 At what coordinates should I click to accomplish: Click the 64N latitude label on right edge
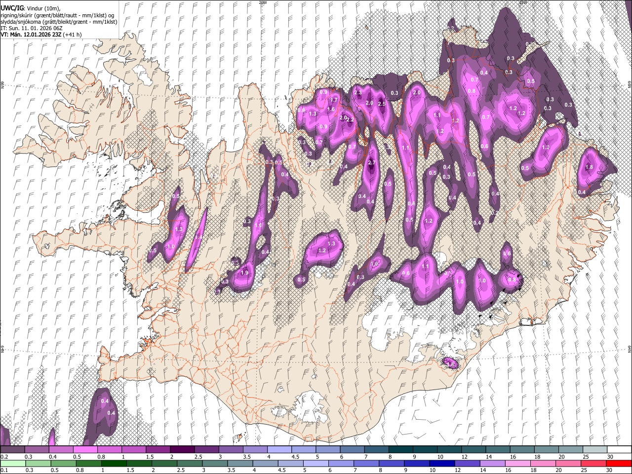point(630,349)
